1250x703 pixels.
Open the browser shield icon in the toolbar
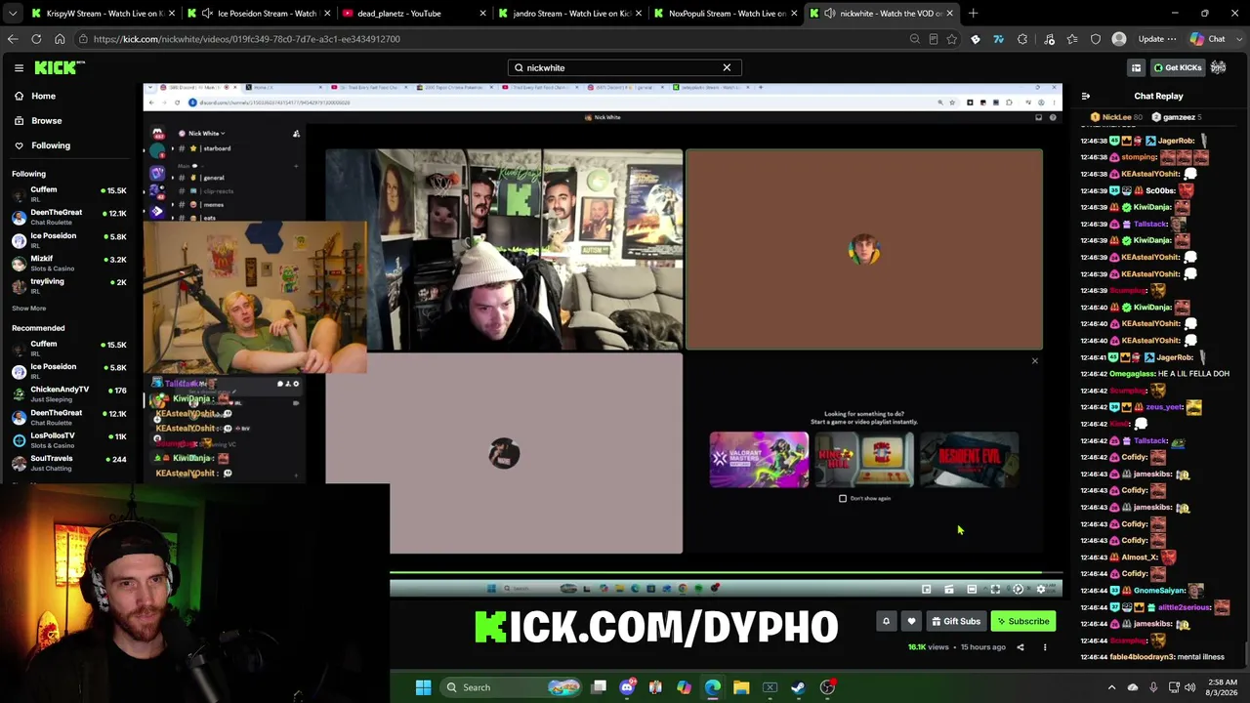click(x=1096, y=39)
